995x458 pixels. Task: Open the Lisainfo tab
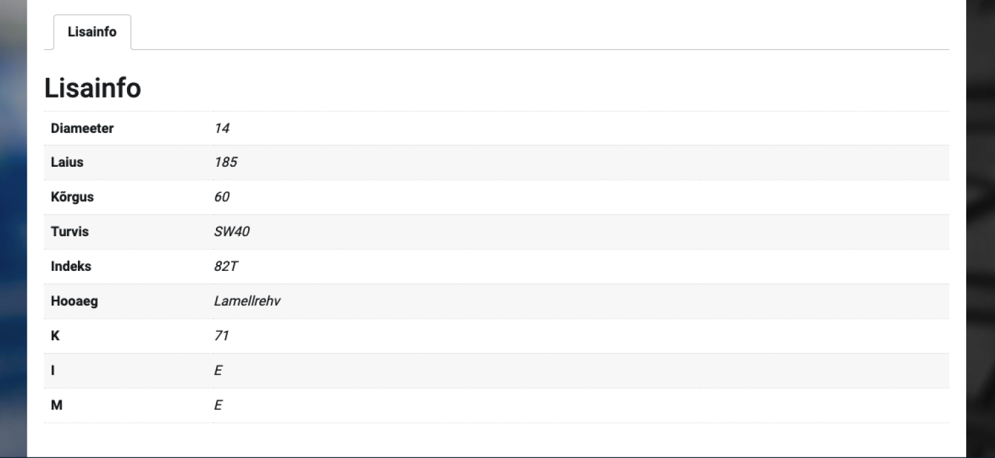(92, 32)
